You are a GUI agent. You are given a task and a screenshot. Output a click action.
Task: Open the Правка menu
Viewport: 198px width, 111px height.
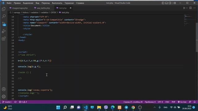pos(17,3)
